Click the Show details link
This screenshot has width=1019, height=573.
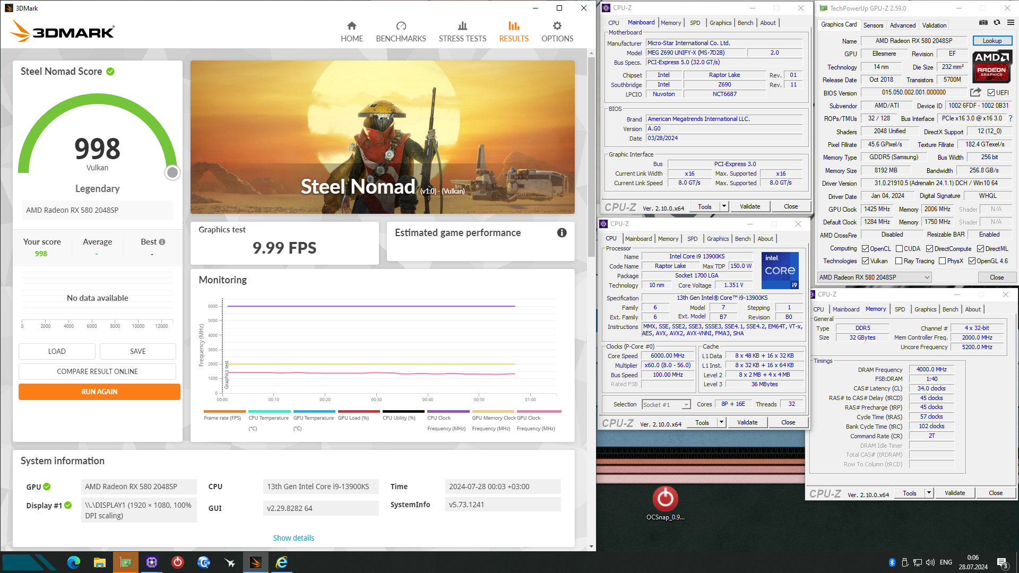click(293, 538)
